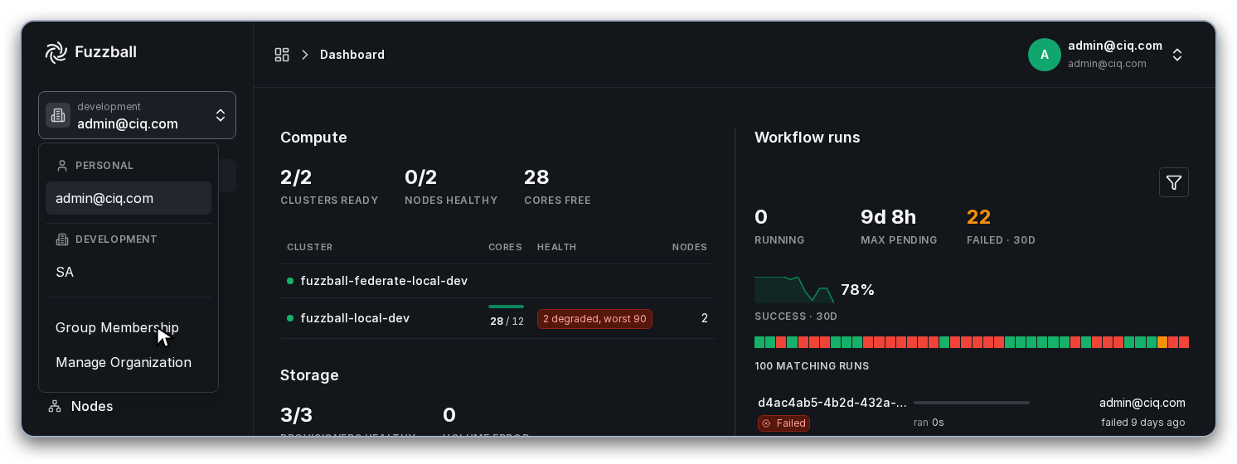Click the HEALTH column header
The image size is (1237, 464).
(x=556, y=247)
